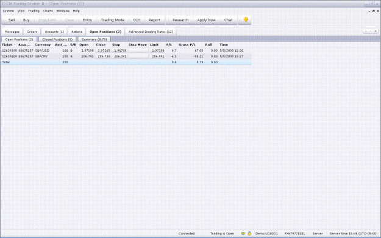
Task: Sort by the Currency column header
Action: 43,44
